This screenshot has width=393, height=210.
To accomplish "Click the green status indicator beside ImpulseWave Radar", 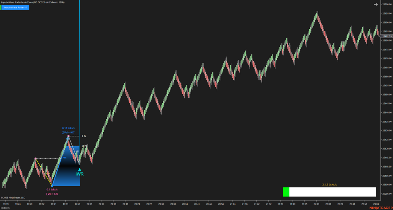I will [0, 8].
